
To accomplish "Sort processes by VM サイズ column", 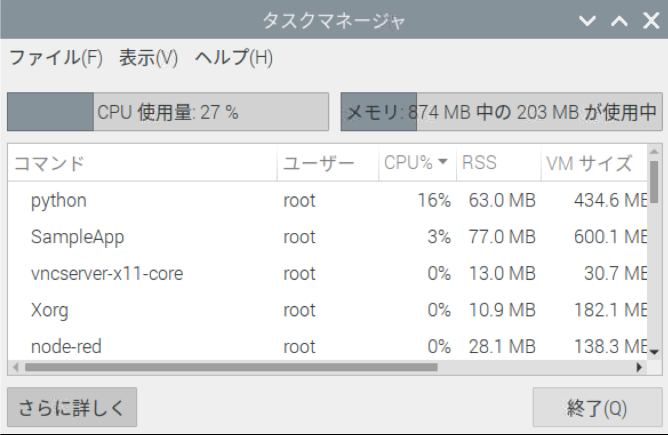I will point(590,163).
